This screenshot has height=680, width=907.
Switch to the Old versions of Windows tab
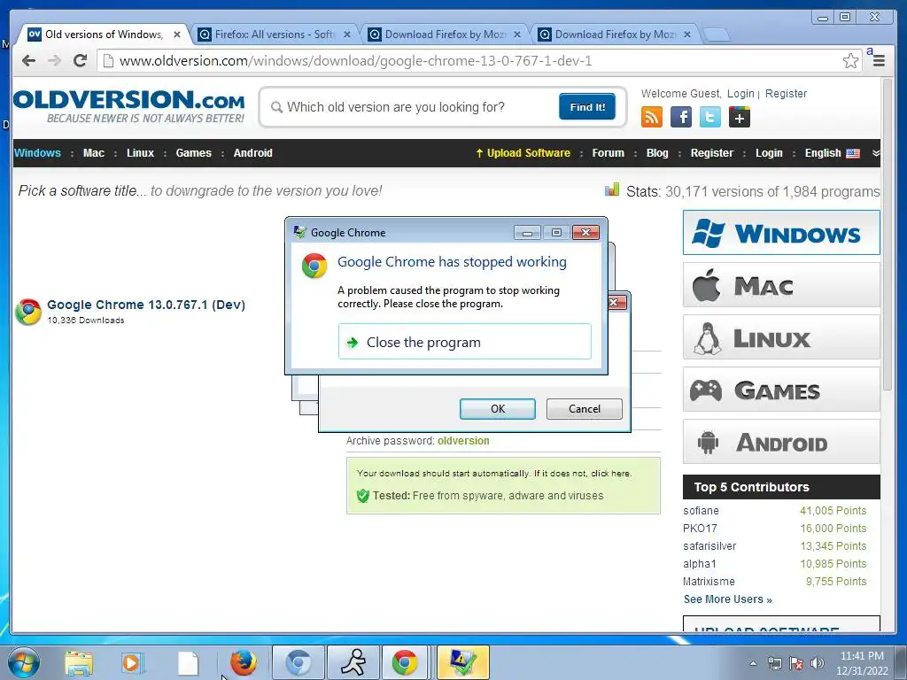click(x=105, y=35)
